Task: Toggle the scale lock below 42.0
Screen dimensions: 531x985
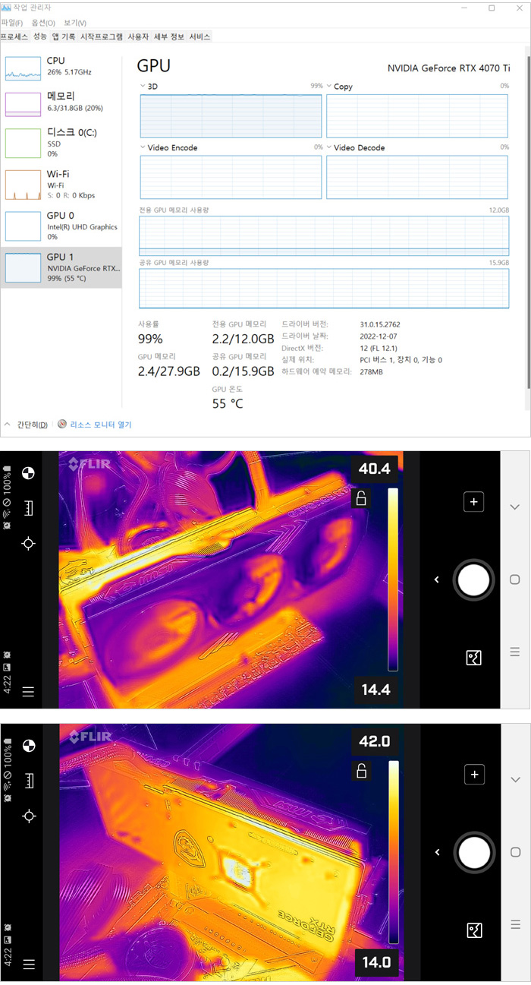Action: click(362, 772)
